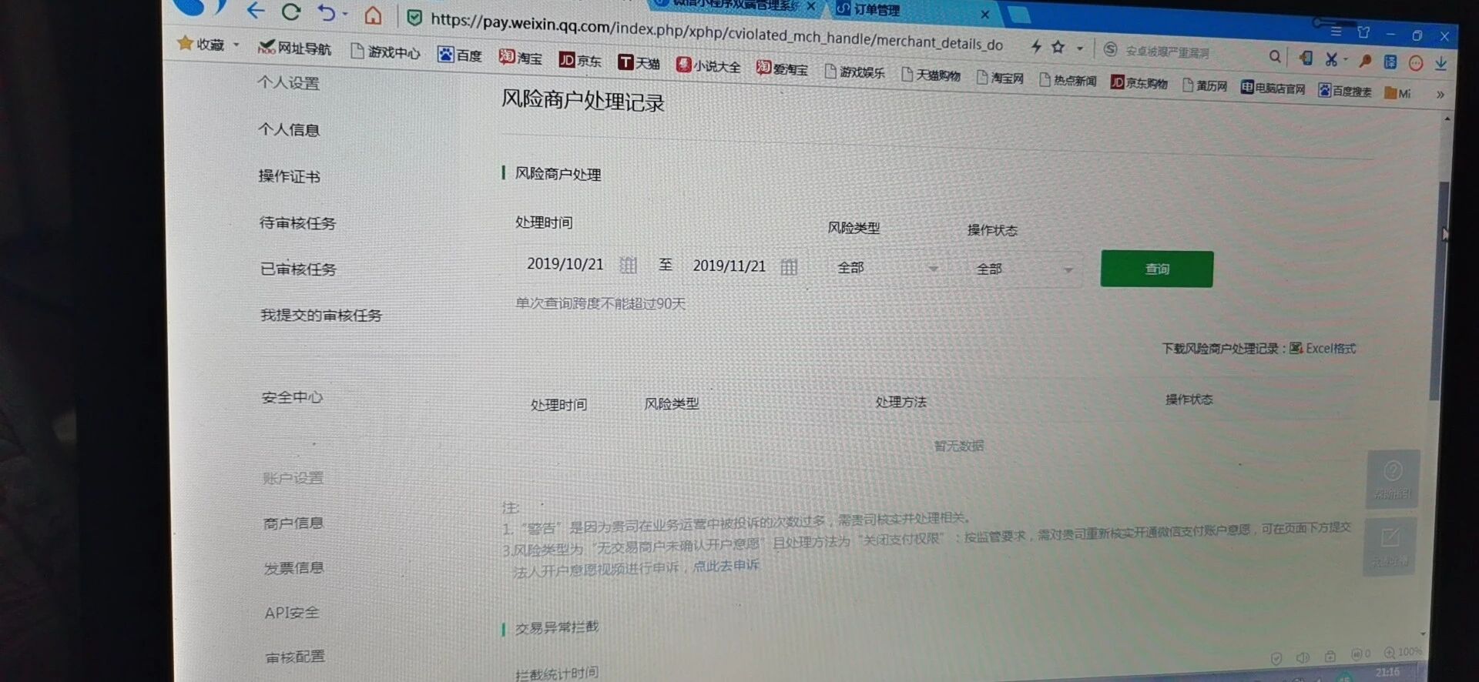Click the red circle more-tools icon
This screenshot has width=1479, height=682.
(x=1416, y=63)
